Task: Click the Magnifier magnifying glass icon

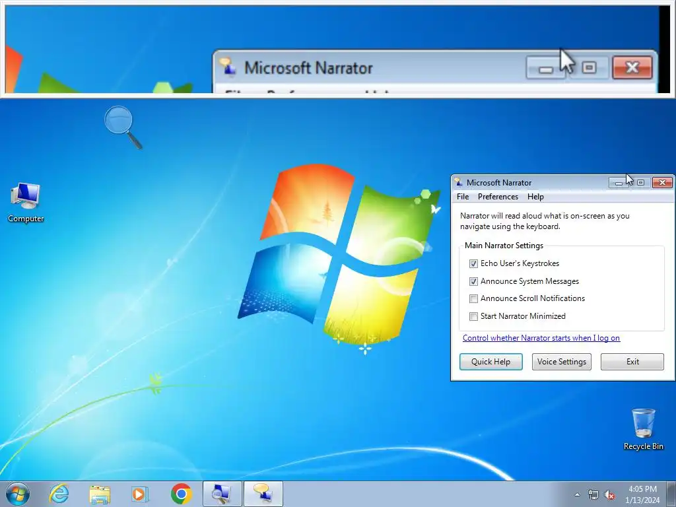Action: click(123, 127)
